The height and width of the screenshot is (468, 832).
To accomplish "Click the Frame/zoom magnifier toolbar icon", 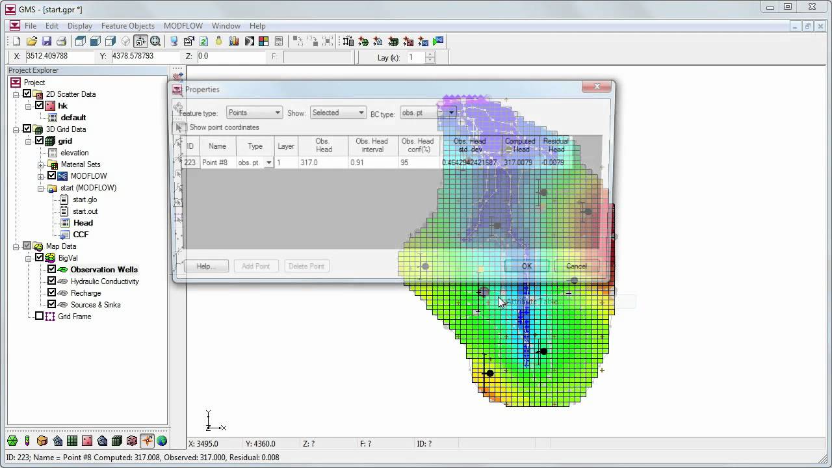I will coord(155,41).
